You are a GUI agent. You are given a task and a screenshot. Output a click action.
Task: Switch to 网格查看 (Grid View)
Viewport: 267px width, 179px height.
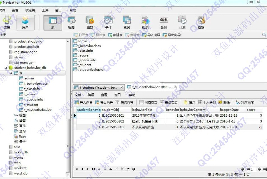pos(148,102)
